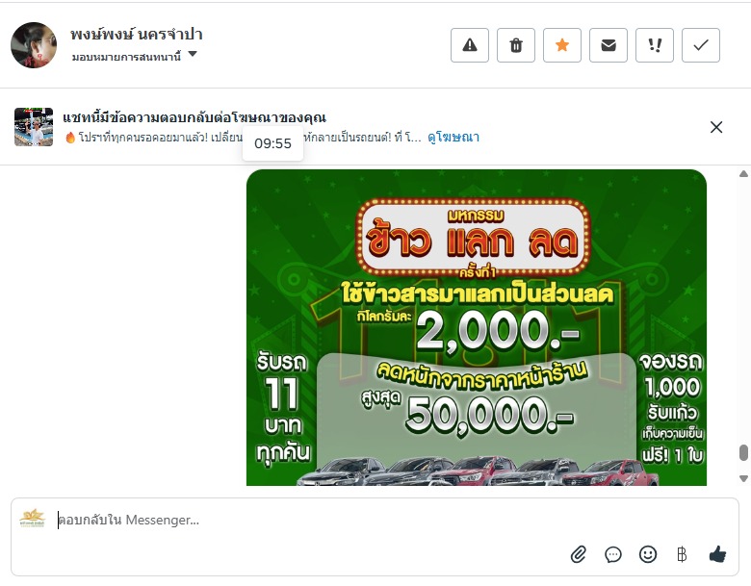Screen dimensions: 751x586
Task: Click the spam warning triangle icon
Action: point(470,45)
